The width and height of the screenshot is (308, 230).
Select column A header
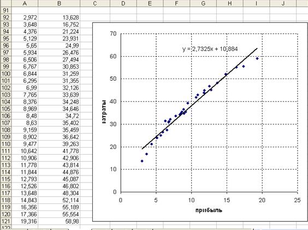pos(25,3)
